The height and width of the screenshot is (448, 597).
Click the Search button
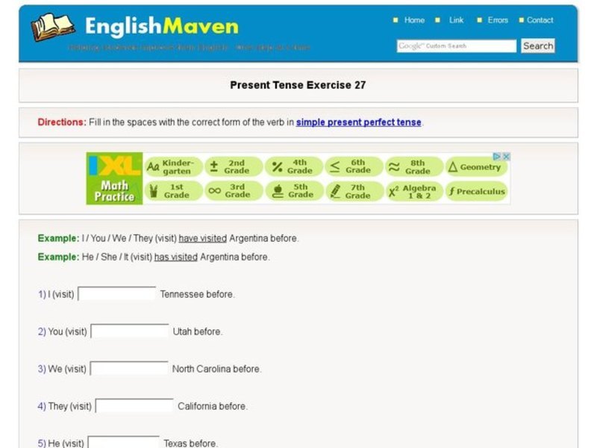click(537, 46)
